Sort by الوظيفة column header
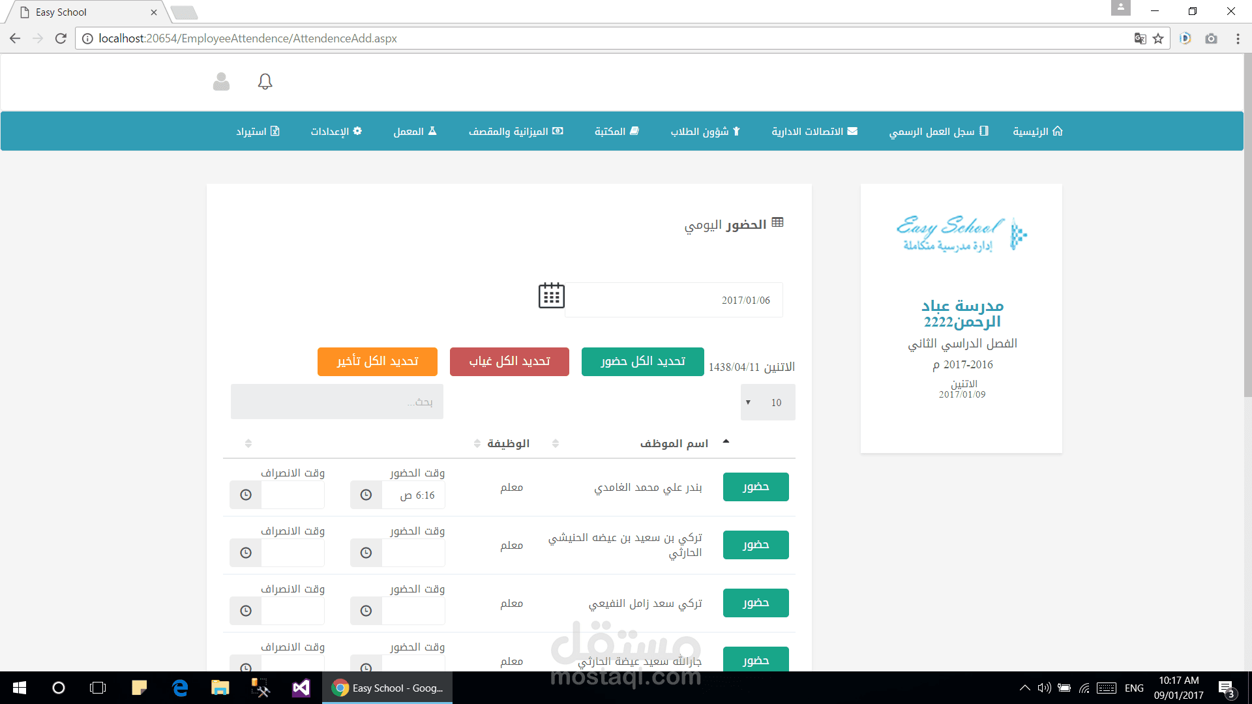 tap(508, 443)
